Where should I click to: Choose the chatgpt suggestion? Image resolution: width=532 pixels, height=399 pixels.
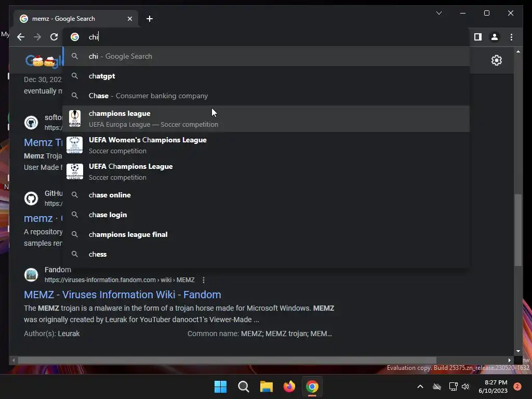click(266, 76)
